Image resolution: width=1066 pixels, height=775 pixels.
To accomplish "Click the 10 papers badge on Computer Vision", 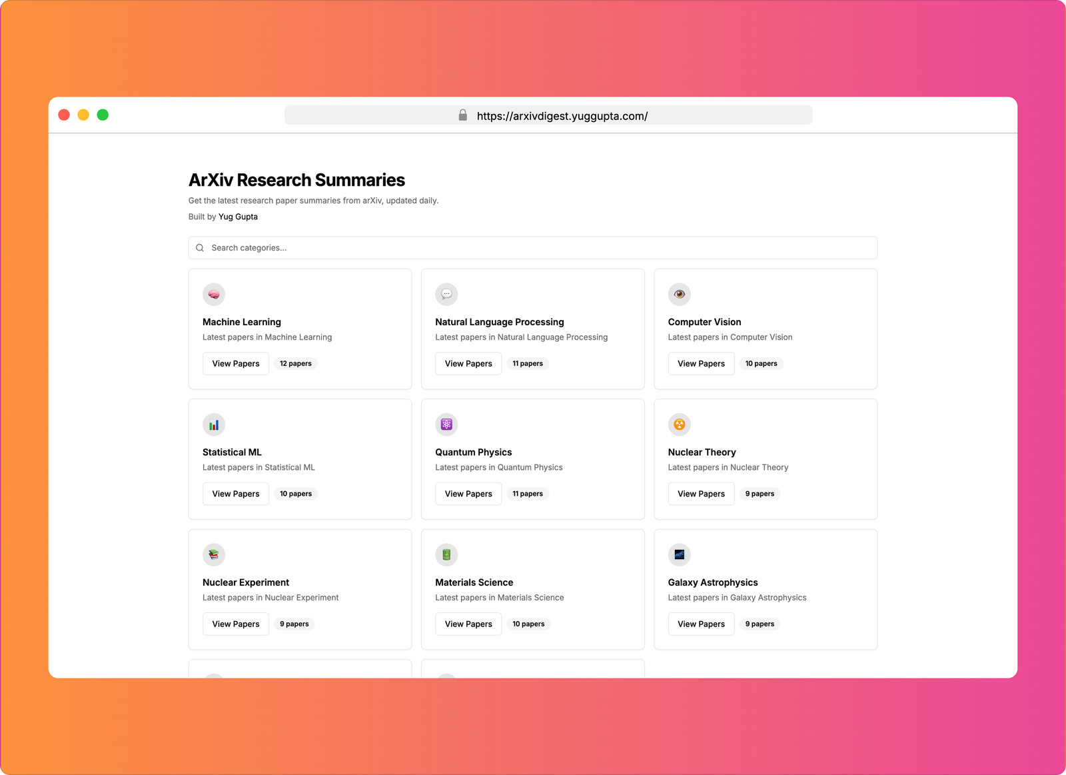I will pos(762,364).
